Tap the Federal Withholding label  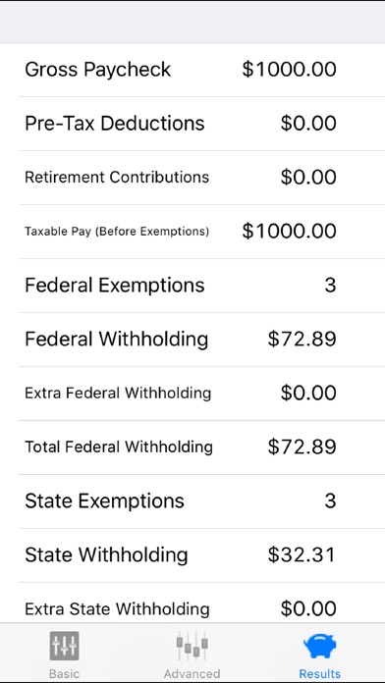point(117,340)
